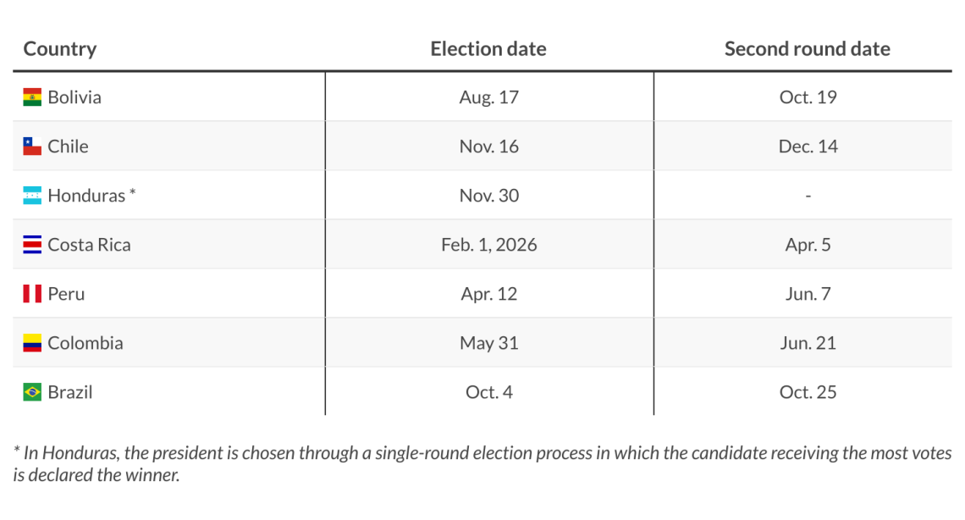Select the Bolivia country name
The width and height of the screenshot is (965, 520).
pos(74,97)
